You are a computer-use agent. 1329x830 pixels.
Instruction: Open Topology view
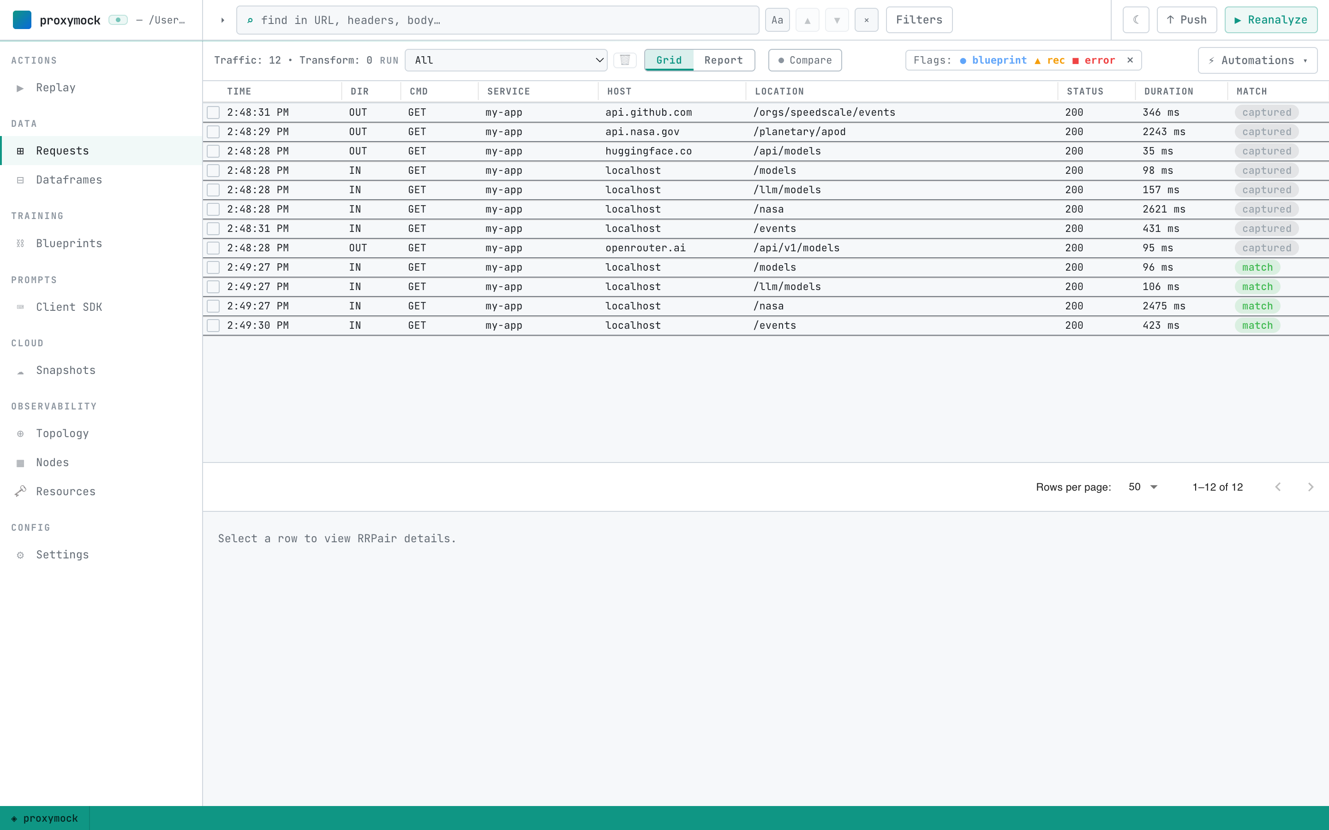coord(101,433)
